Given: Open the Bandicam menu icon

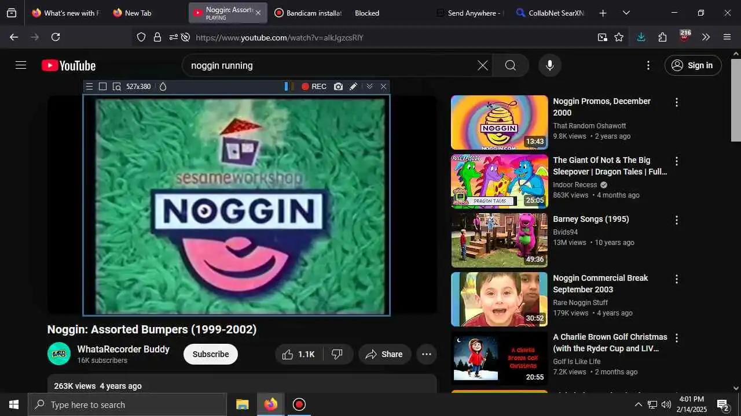Looking at the screenshot, I should click(89, 87).
